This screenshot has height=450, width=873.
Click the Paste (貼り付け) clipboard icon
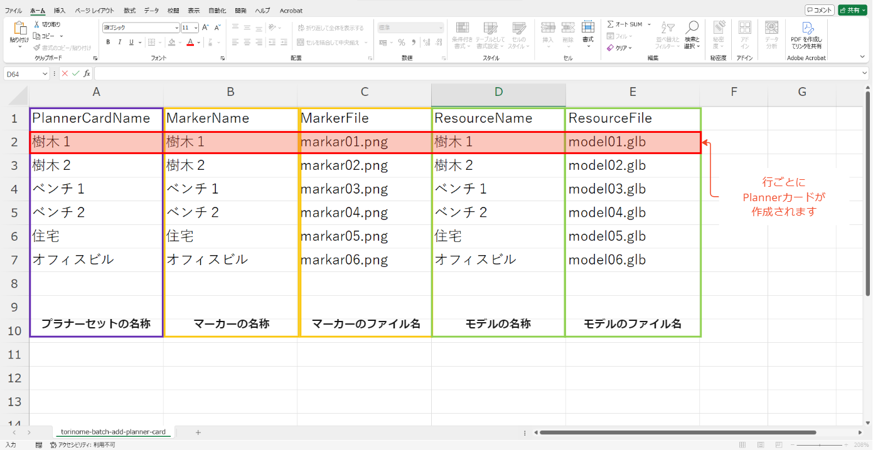click(x=19, y=29)
